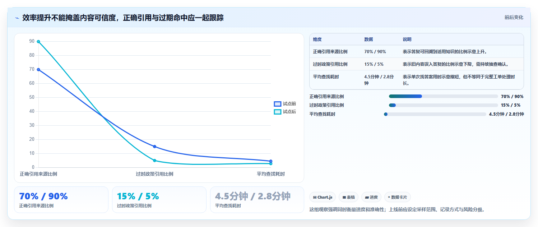Toggle the 试点前 legend swatch
The width and height of the screenshot is (538, 227).
coord(277,104)
